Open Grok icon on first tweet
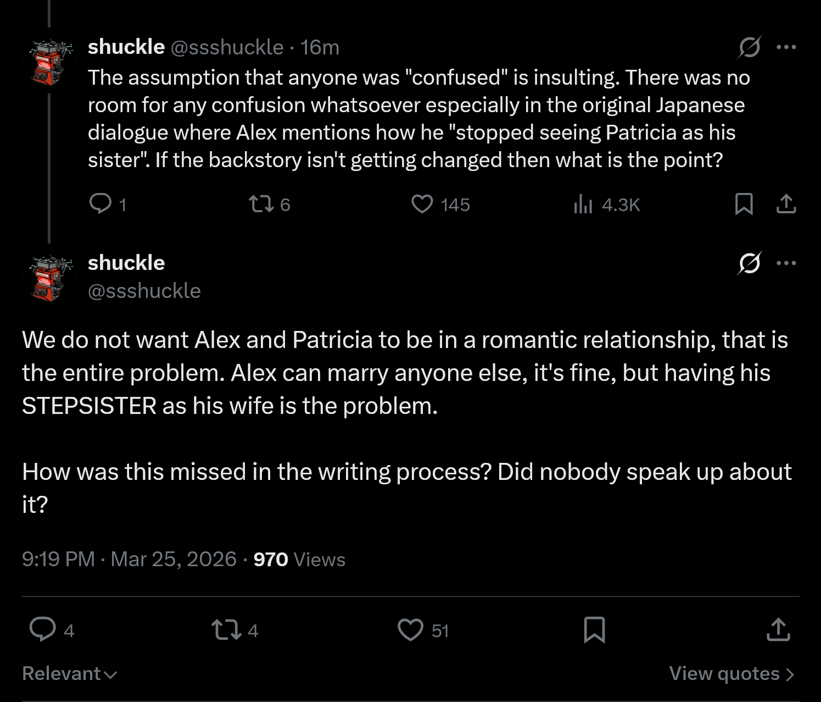The height and width of the screenshot is (702, 821). pos(749,47)
